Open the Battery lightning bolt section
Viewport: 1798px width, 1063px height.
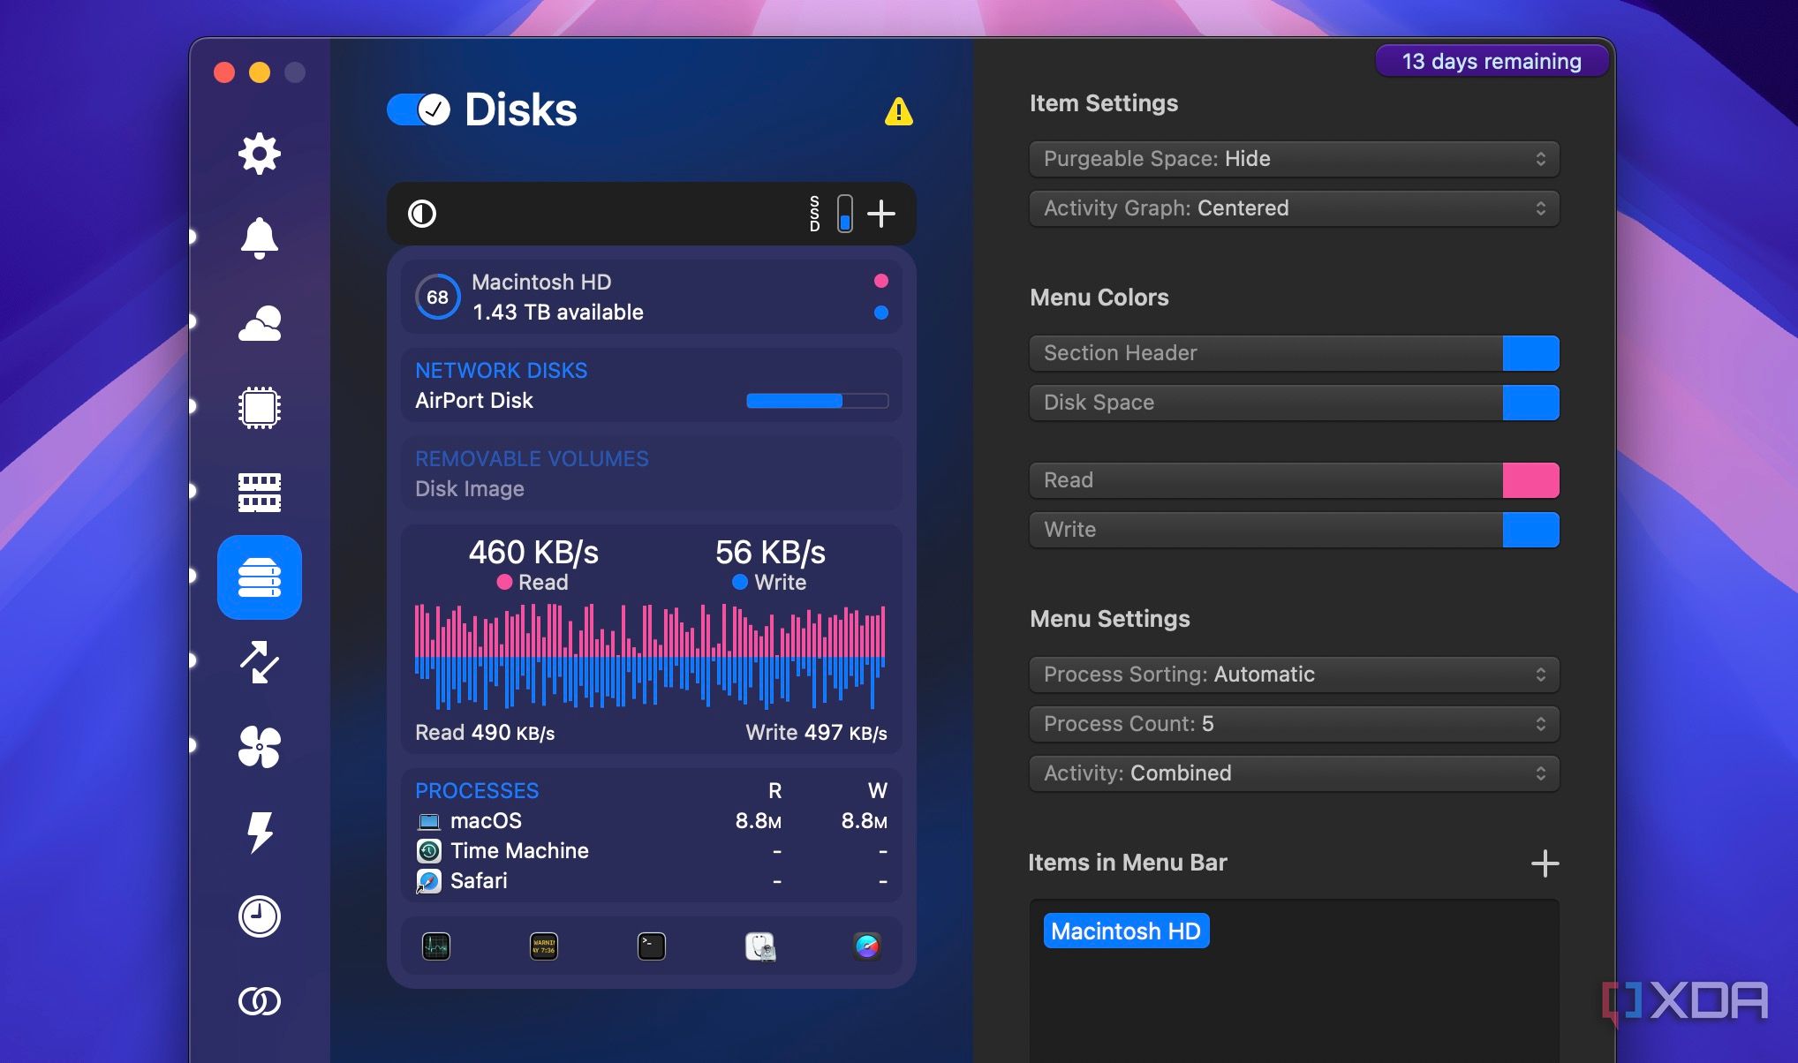[259, 832]
